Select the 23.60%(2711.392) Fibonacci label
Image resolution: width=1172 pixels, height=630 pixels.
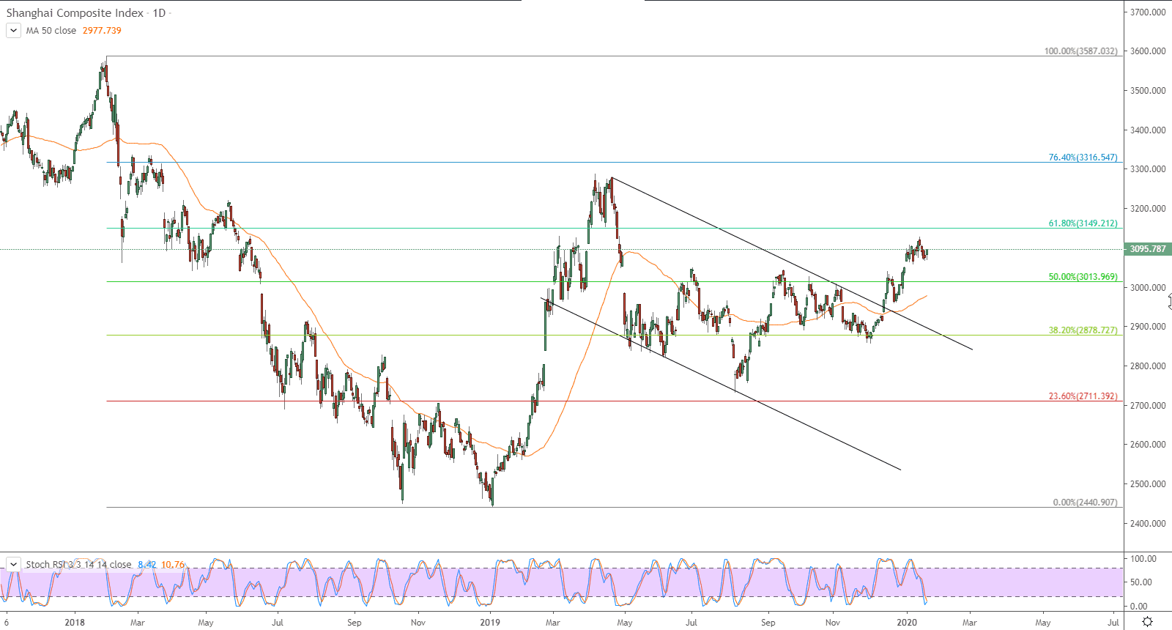coord(1083,396)
